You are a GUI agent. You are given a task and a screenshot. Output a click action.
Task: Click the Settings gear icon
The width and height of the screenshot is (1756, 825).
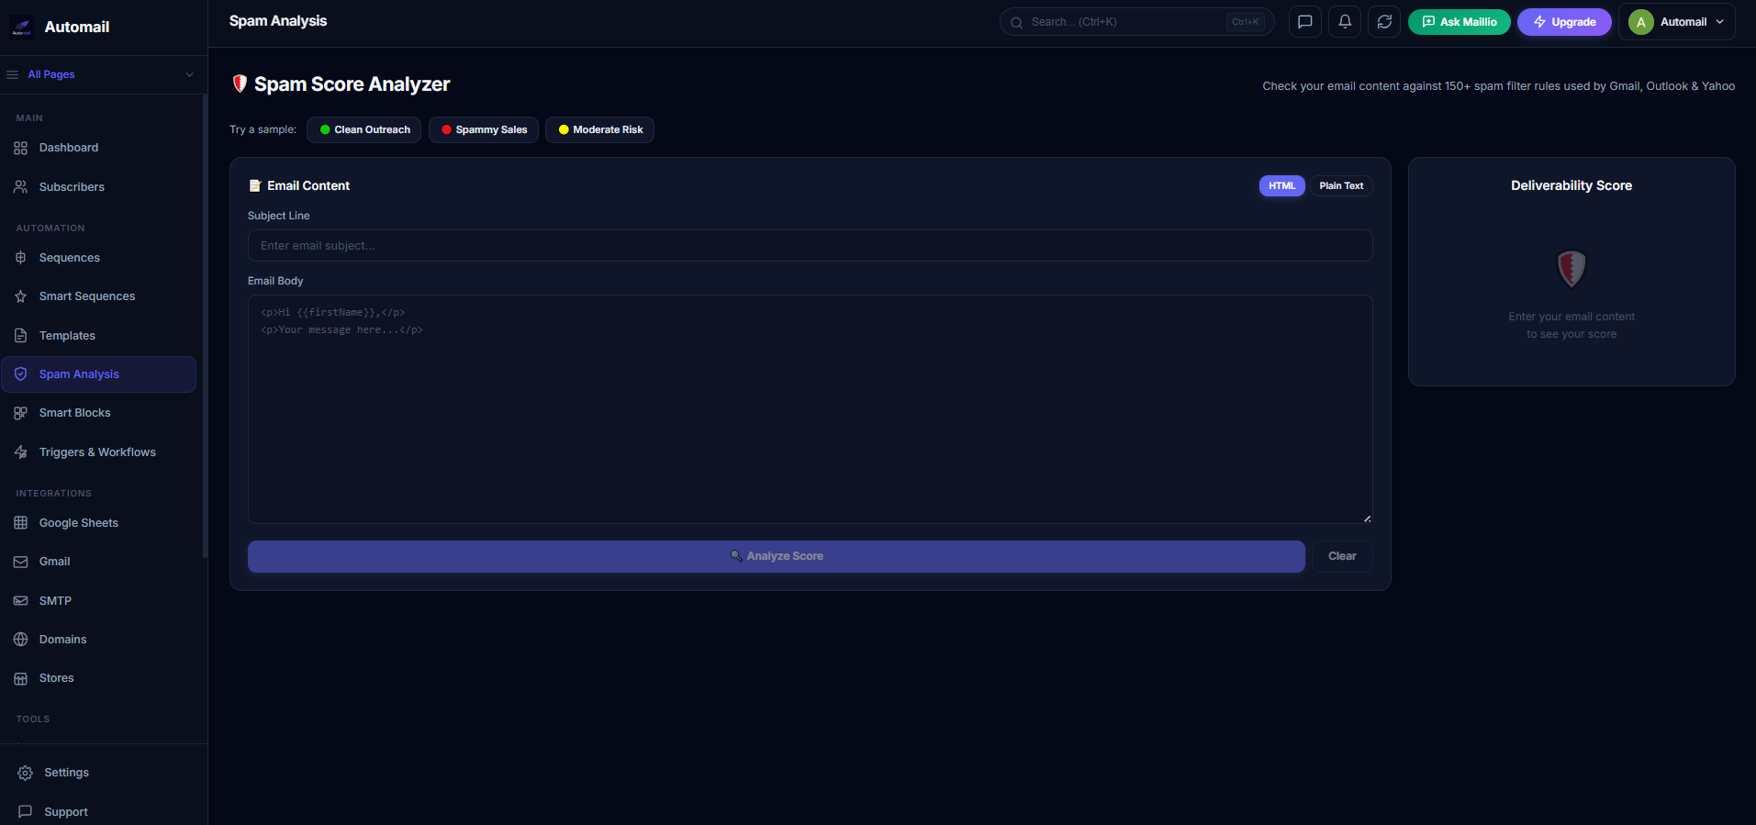[26, 773]
